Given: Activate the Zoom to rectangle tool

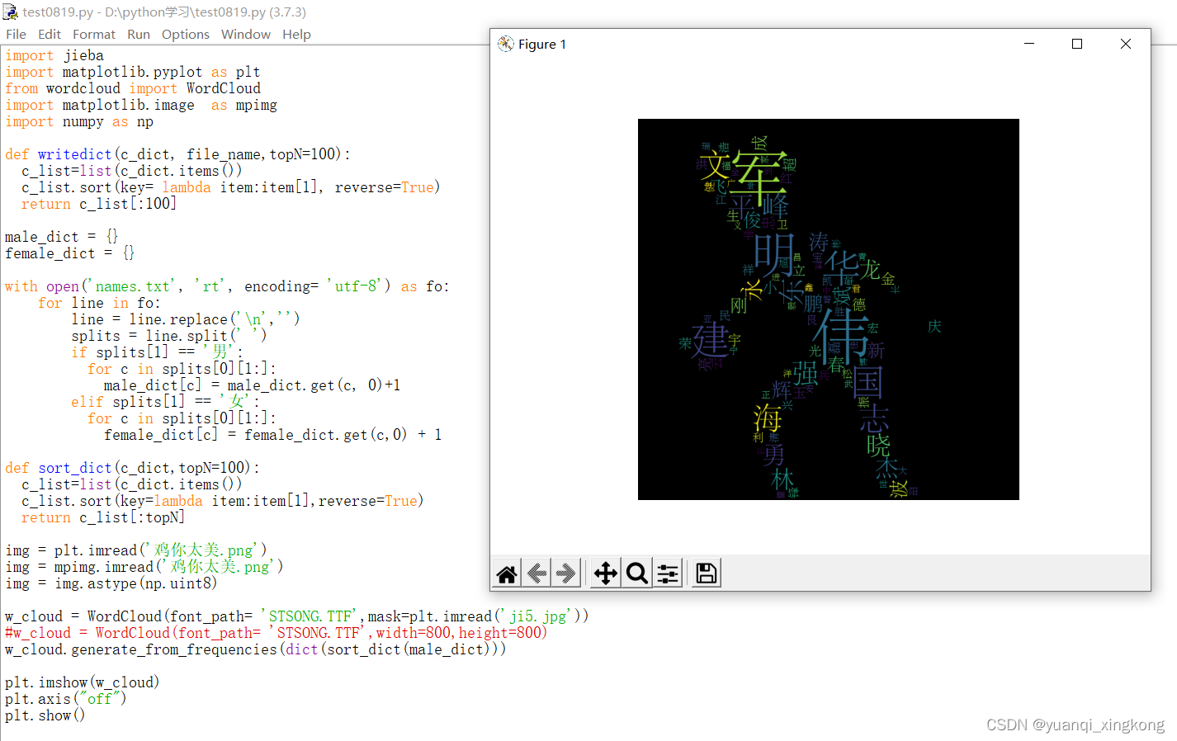Looking at the screenshot, I should [636, 573].
